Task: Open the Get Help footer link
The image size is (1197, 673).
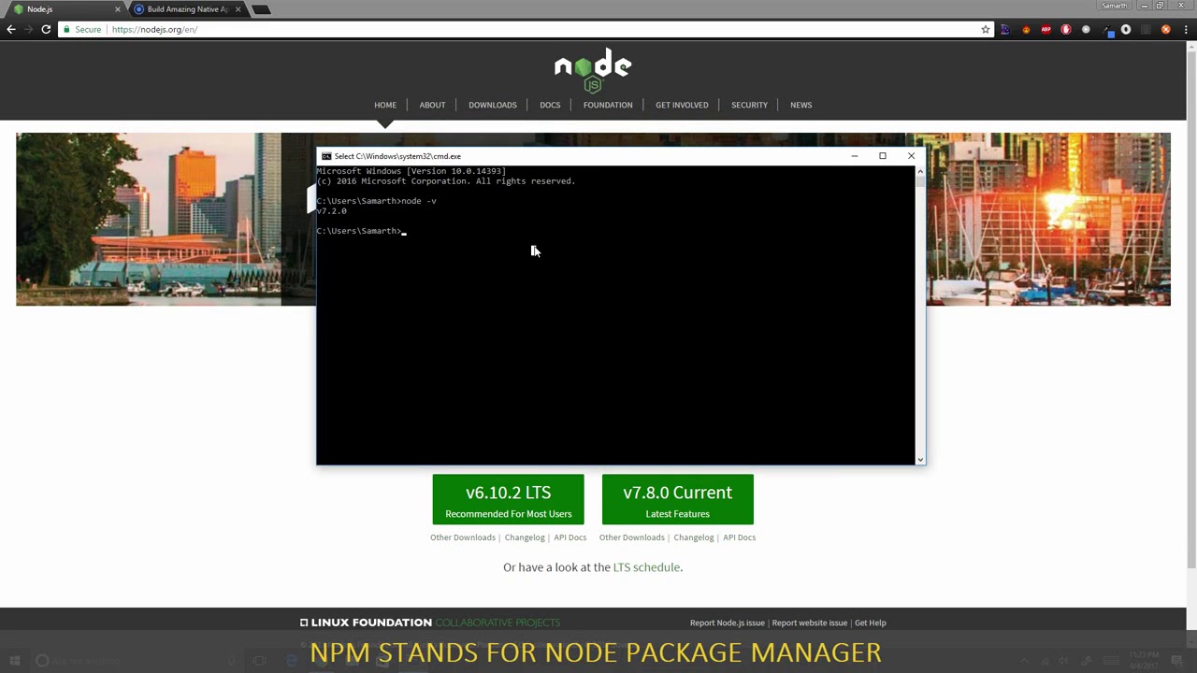Action: pos(871,623)
